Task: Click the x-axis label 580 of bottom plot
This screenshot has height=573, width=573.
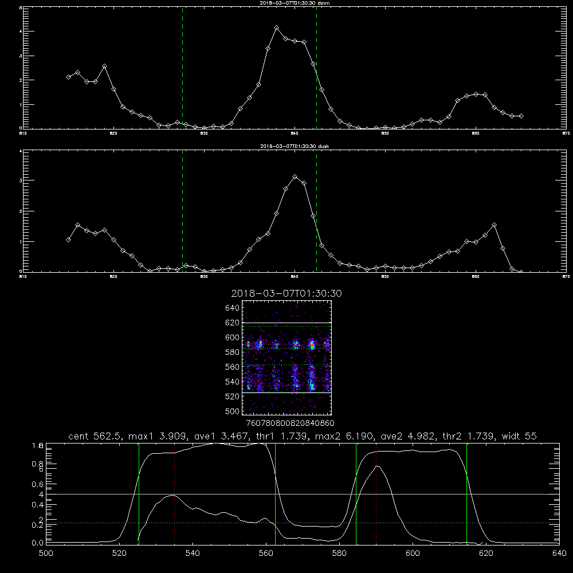Action: 339,554
